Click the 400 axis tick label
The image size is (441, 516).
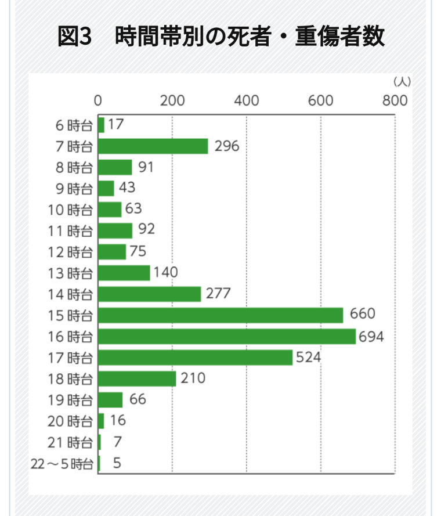[247, 100]
